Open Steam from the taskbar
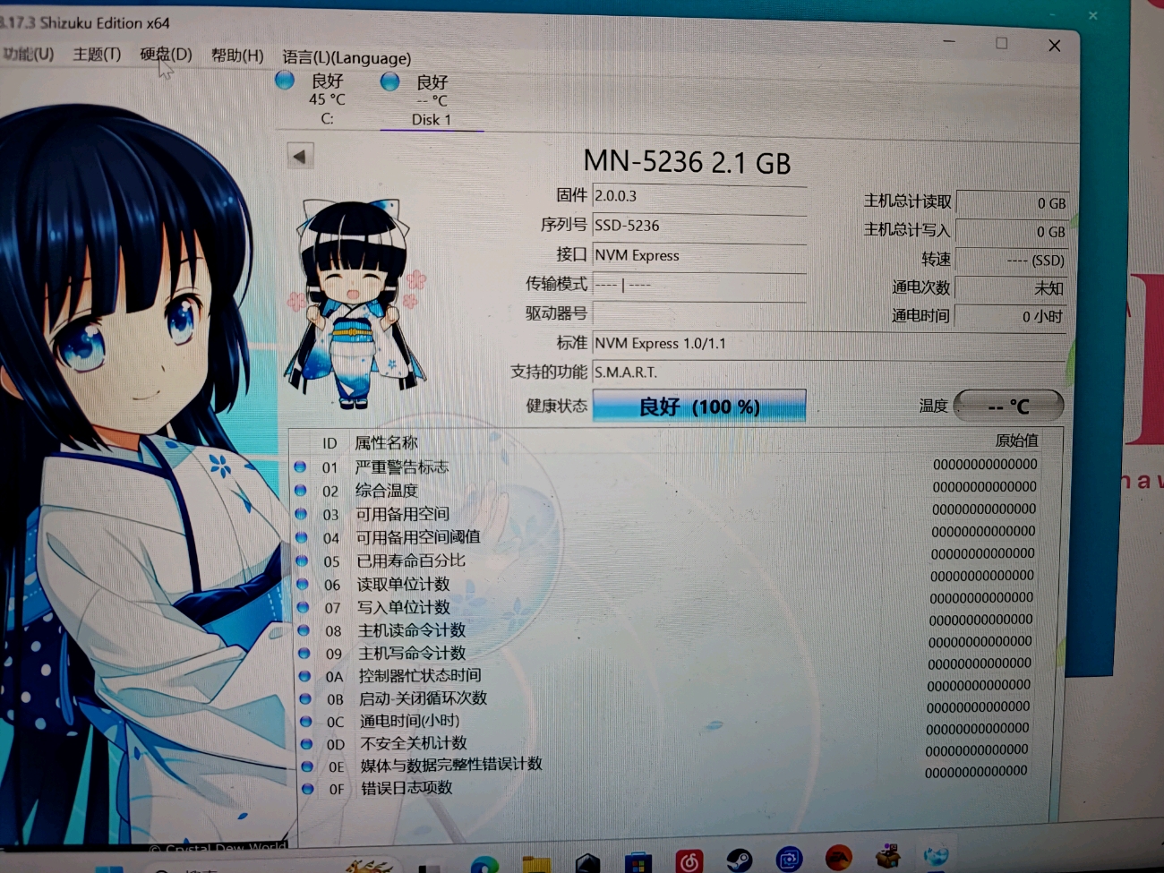The height and width of the screenshot is (873, 1164). (739, 860)
